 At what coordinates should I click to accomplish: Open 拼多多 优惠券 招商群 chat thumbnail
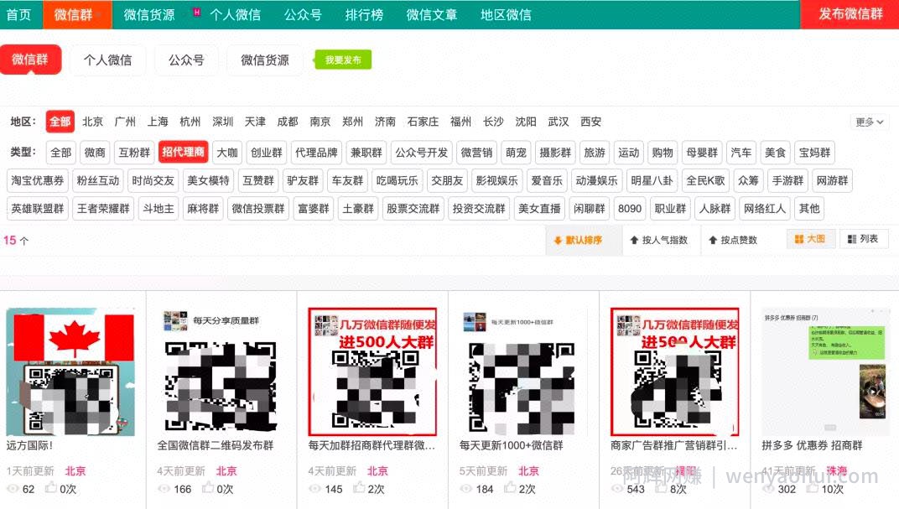coord(825,371)
